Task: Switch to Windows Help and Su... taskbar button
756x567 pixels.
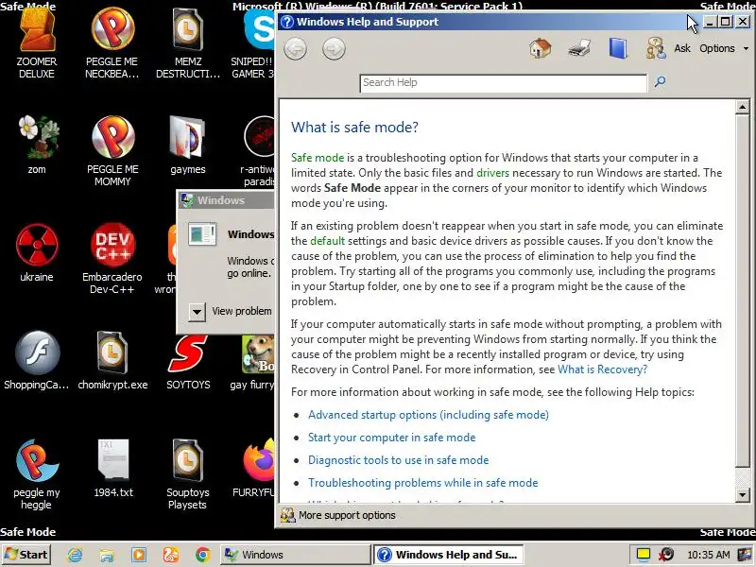Action: (x=448, y=555)
